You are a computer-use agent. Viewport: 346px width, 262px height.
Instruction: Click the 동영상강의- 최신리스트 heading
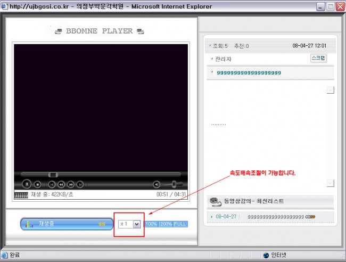click(254, 201)
